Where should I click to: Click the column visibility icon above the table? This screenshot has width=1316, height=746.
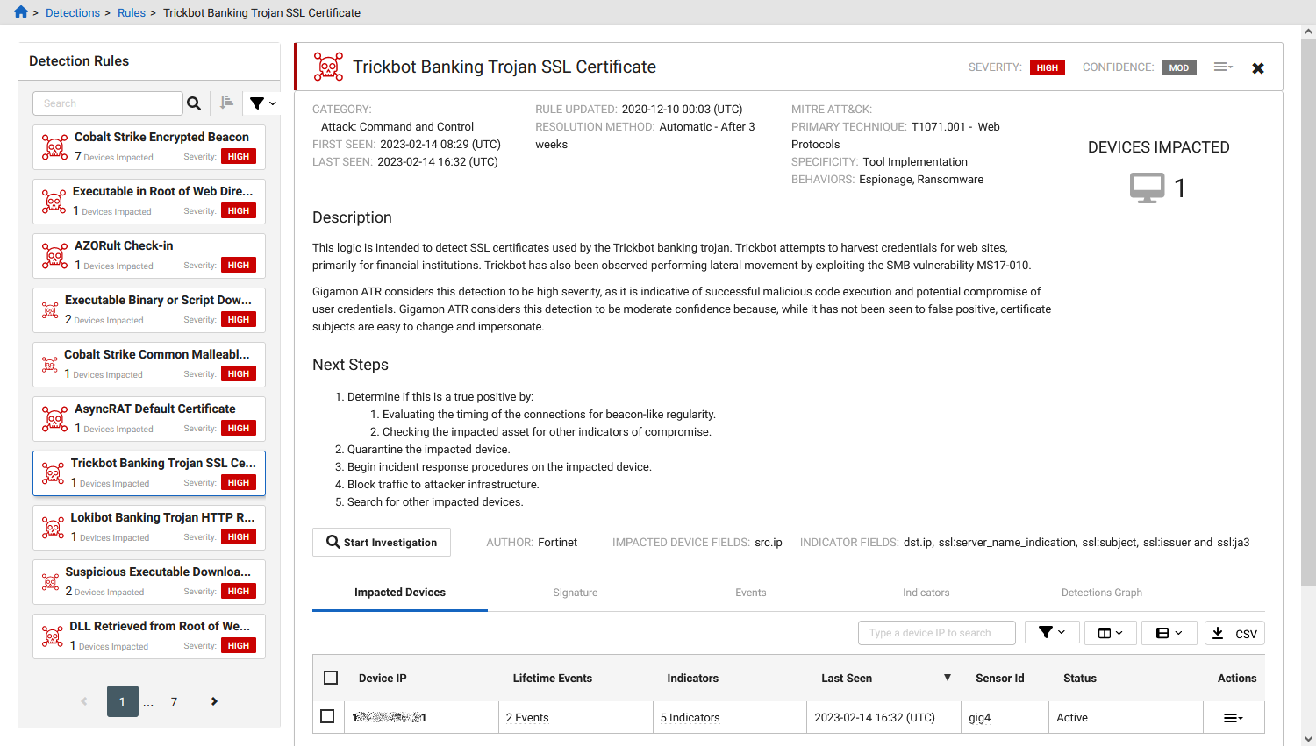click(x=1105, y=632)
